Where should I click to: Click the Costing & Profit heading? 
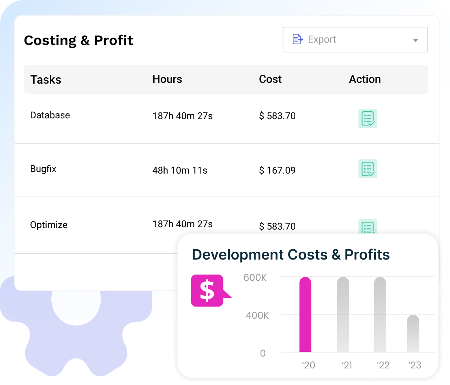[x=78, y=40]
